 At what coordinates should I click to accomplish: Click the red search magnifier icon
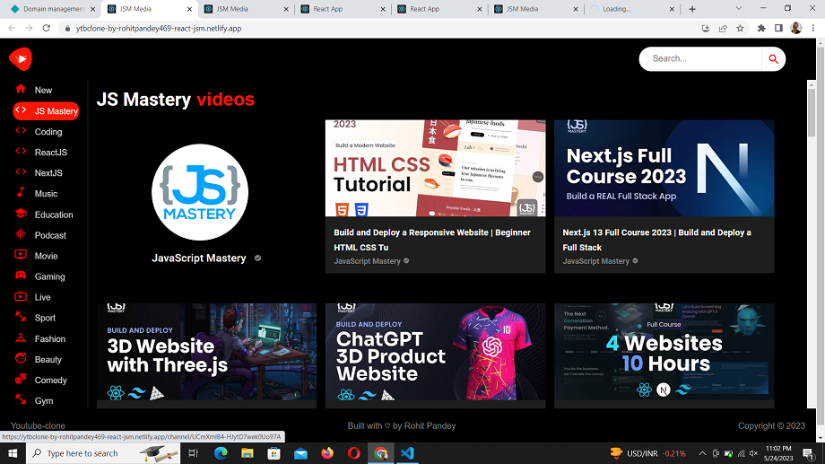773,59
